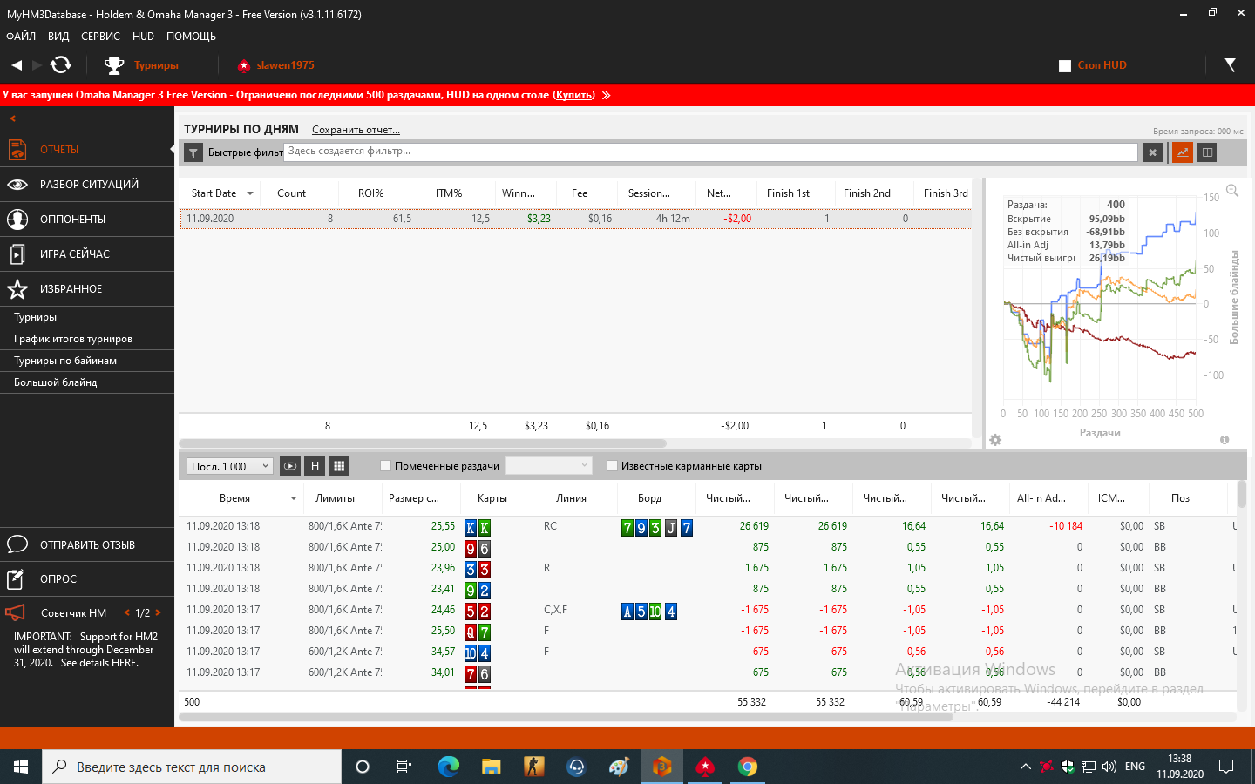
Task: Go back with the left arrow
Action: pos(17,65)
